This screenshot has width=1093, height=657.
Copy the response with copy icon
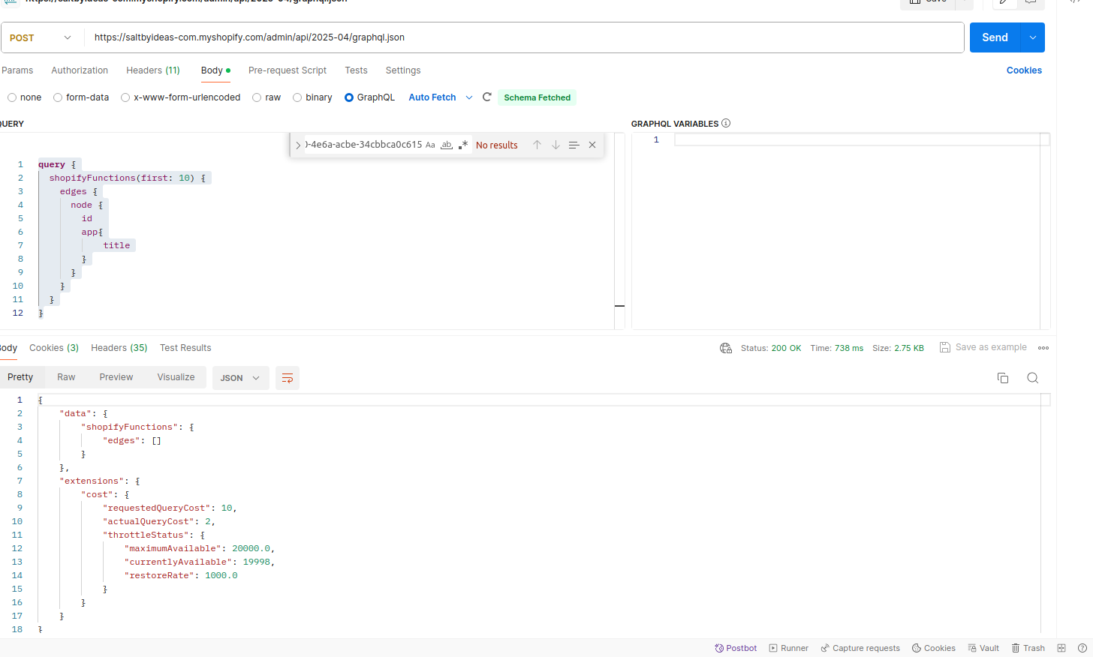tap(1003, 378)
